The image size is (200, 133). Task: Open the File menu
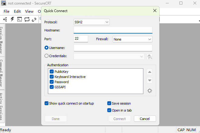click(6, 11)
